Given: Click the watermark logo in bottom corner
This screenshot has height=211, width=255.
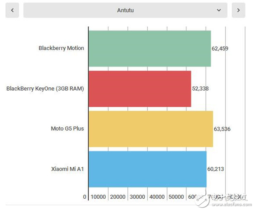Looking at the screenshot, I should [223, 198].
